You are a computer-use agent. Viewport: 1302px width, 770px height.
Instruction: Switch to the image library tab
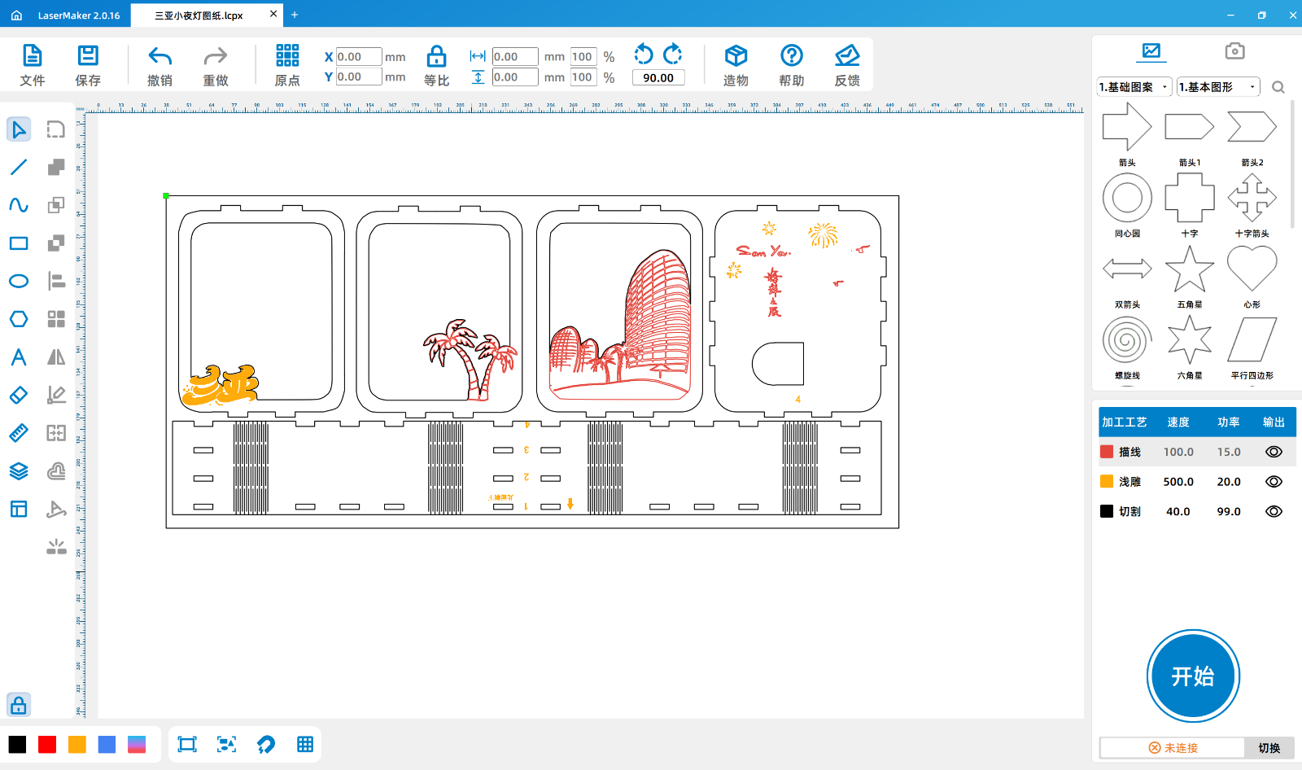point(1151,51)
